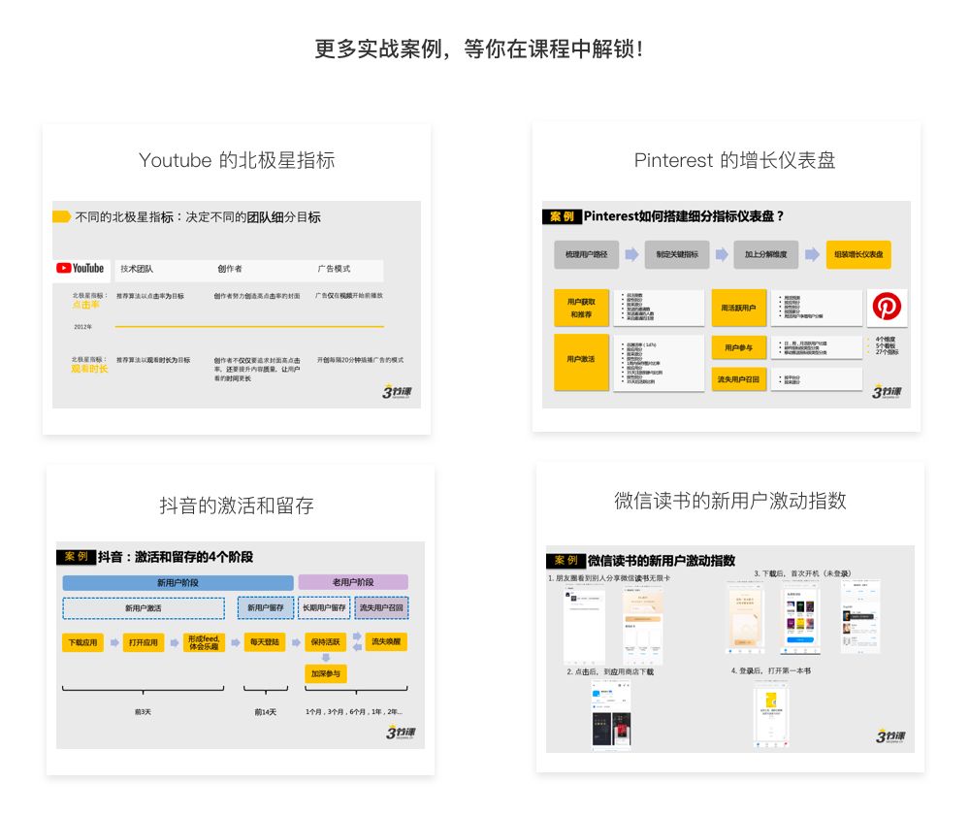The height and width of the screenshot is (816, 970).
Task: Open the 抖音的激活和留存 card title
Action: [x=237, y=506]
